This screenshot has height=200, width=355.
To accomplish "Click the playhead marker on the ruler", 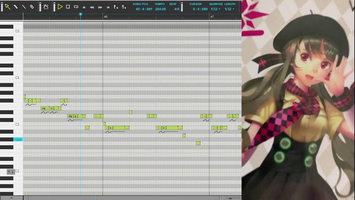I will click(x=81, y=14).
